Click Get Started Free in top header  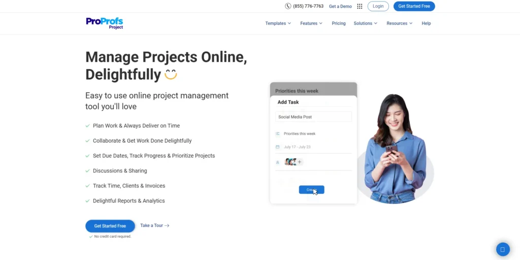414,6
